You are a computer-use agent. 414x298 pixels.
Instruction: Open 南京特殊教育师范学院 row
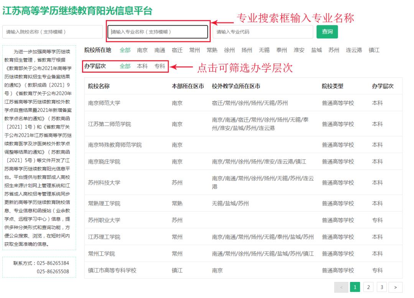tap(243, 145)
